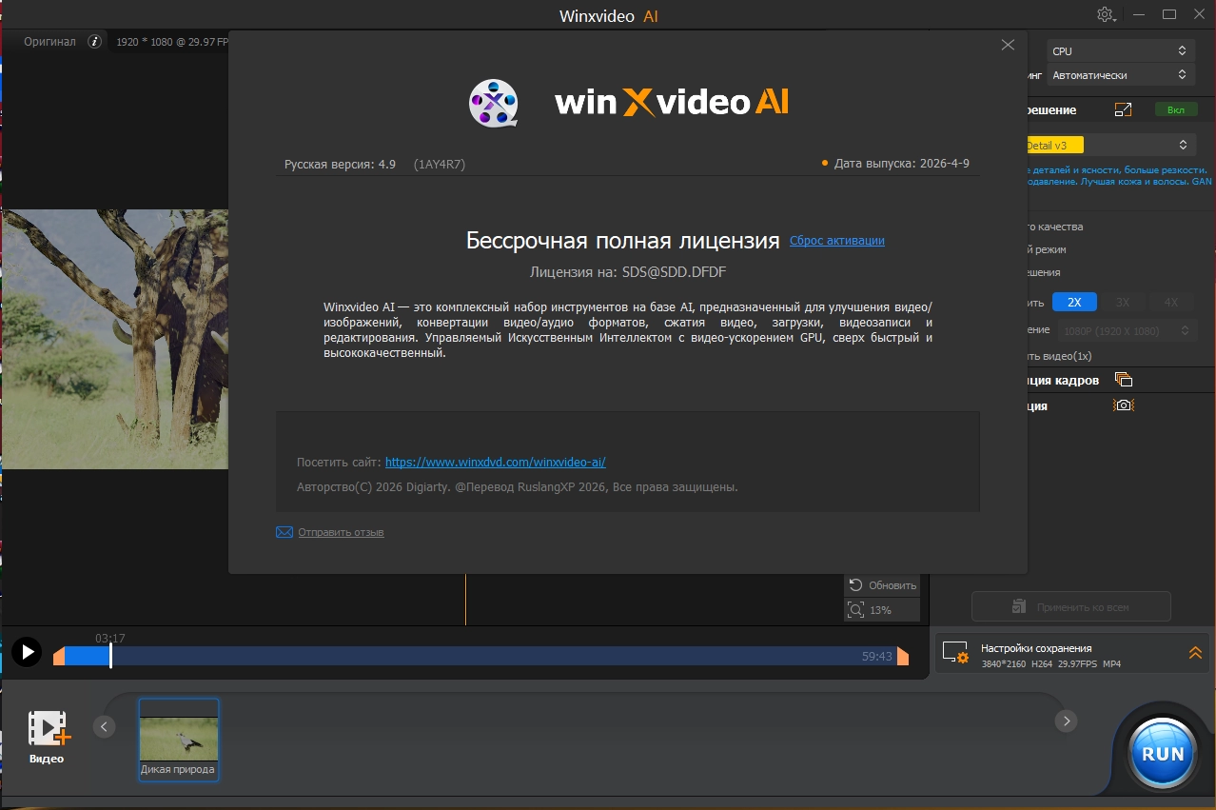Screen dimensions: 1216x810
Task: Open the CPU device dropdown
Action: 1121,51
